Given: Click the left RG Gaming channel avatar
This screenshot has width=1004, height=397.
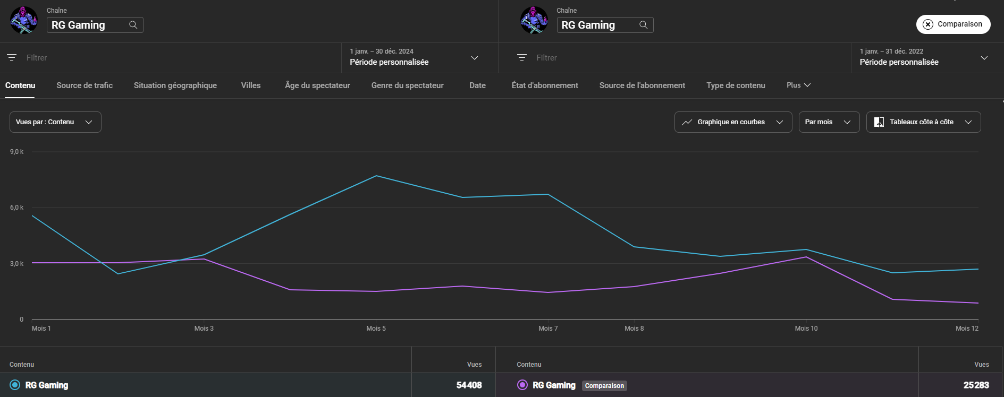Looking at the screenshot, I should 24,20.
